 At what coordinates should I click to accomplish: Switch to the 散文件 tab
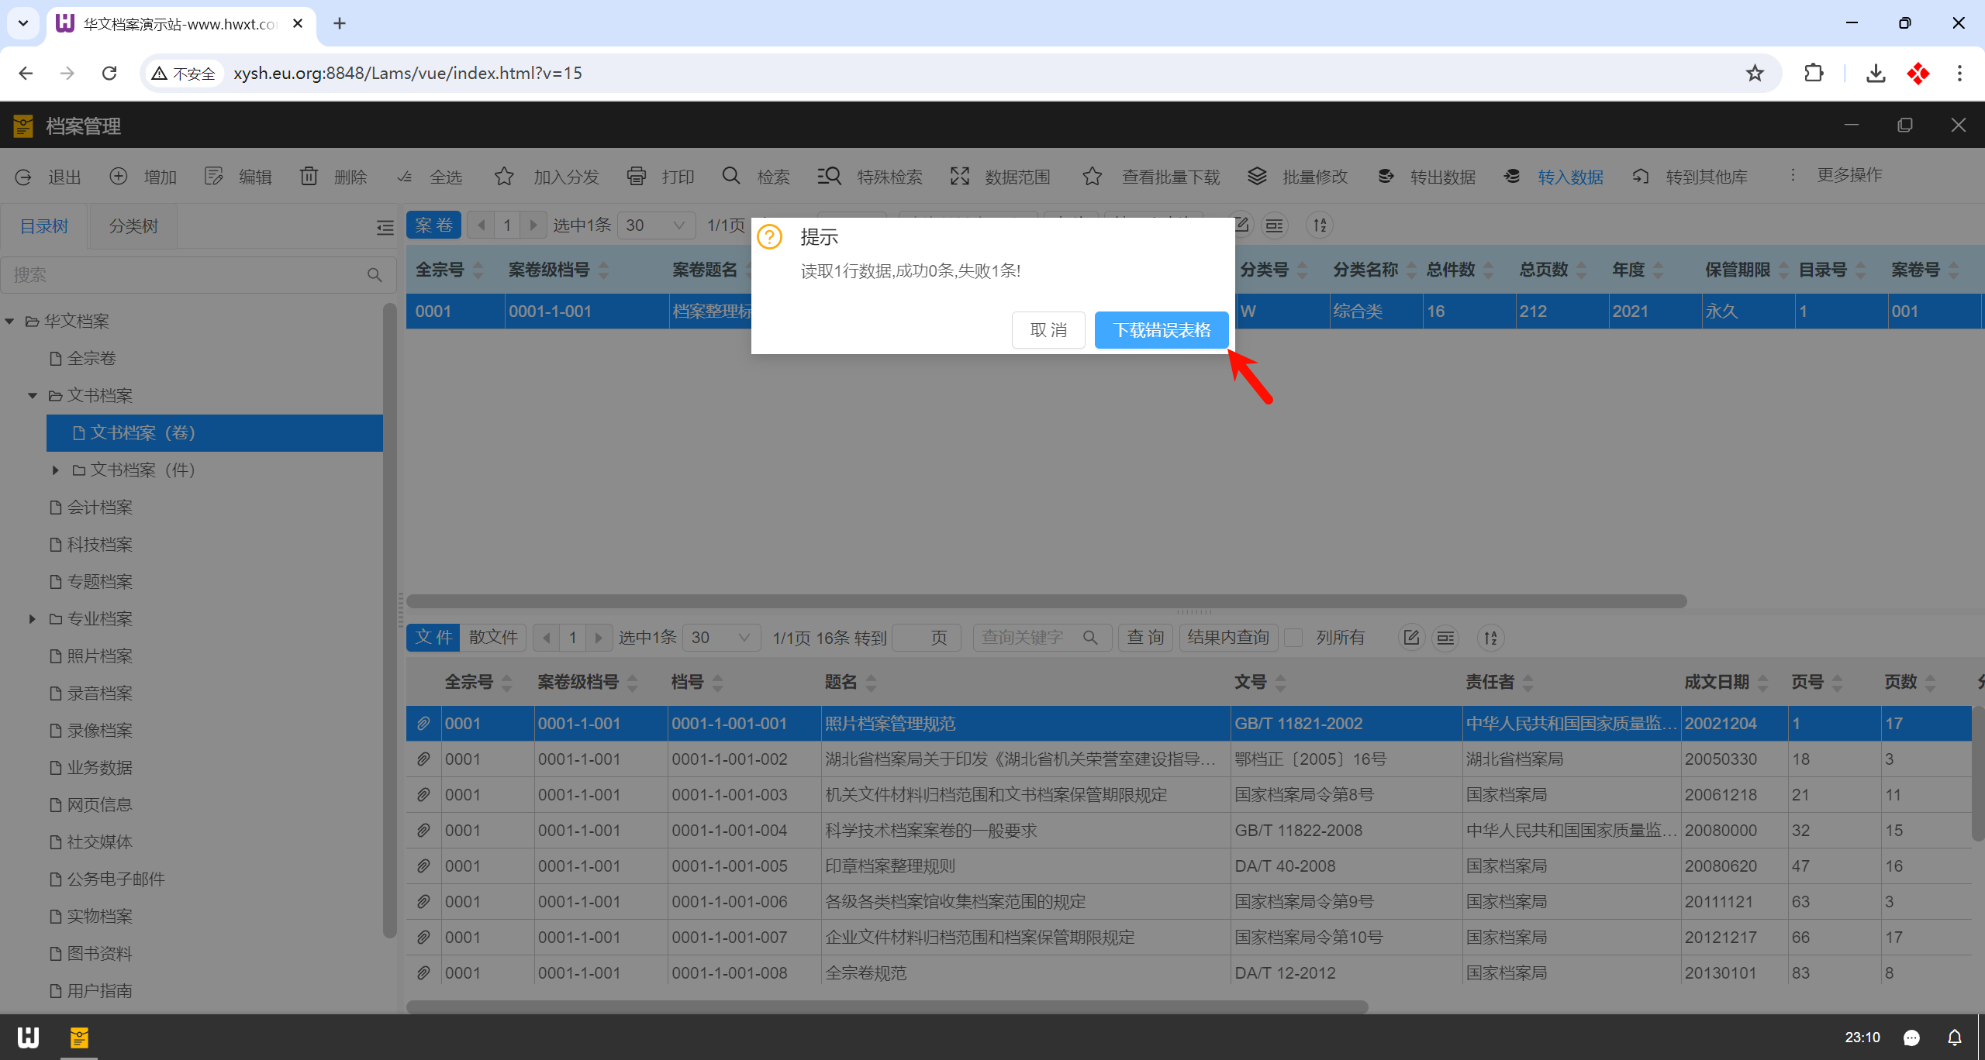click(493, 638)
